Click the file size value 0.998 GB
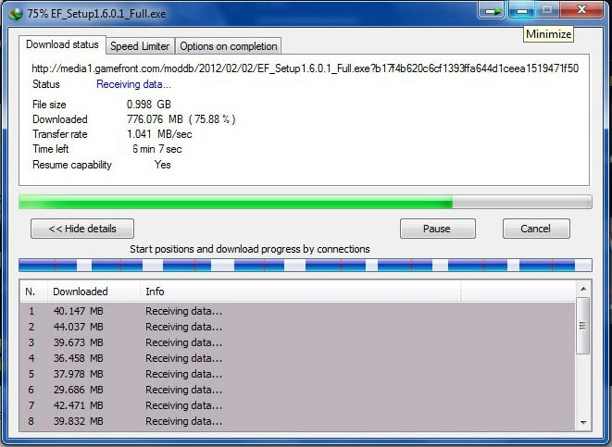The height and width of the screenshot is (447, 612). point(149,105)
